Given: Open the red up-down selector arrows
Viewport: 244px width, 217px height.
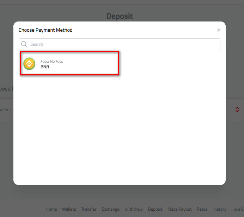Looking at the screenshot, I should [x=237, y=110].
